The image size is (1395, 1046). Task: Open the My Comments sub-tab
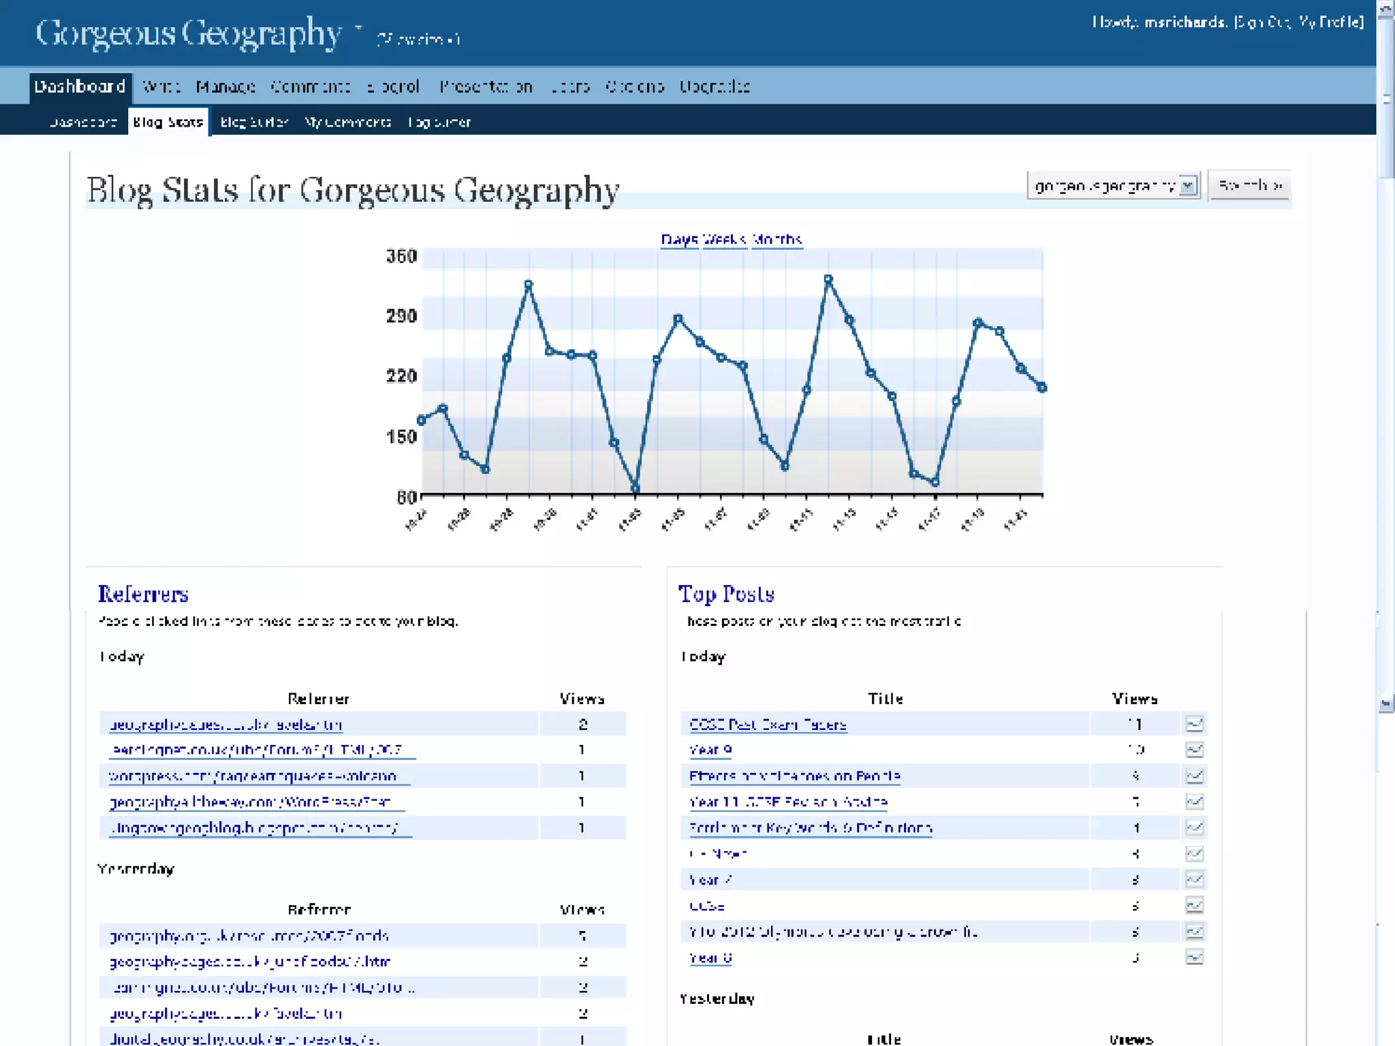[x=347, y=123]
